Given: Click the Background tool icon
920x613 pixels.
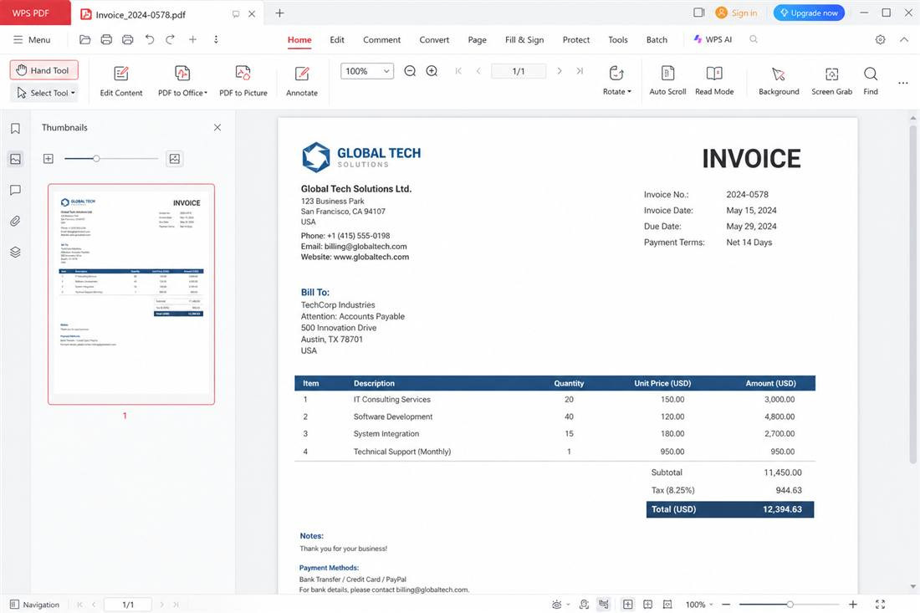Looking at the screenshot, I should (779, 74).
